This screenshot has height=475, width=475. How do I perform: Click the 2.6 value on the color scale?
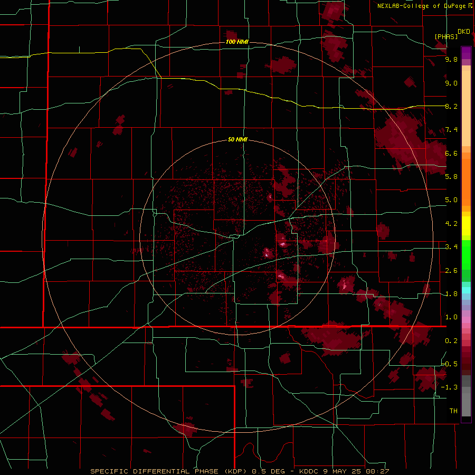(x=451, y=271)
